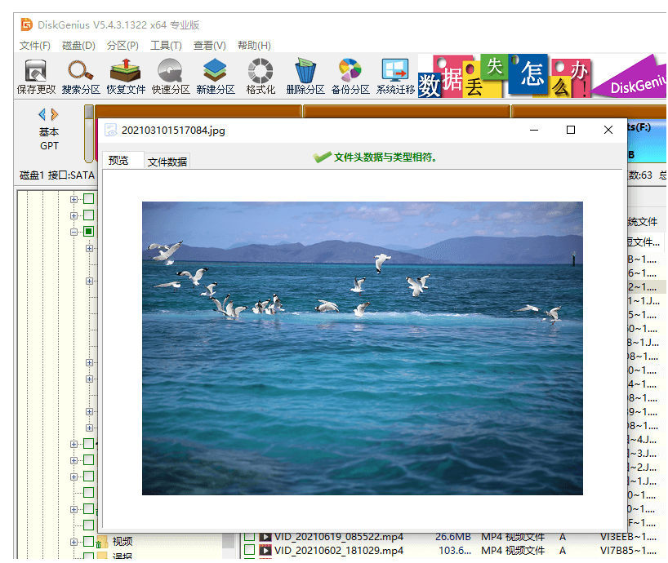668x563 pixels.
Task: Switch to the 文件数据 tab
Action: tap(167, 162)
